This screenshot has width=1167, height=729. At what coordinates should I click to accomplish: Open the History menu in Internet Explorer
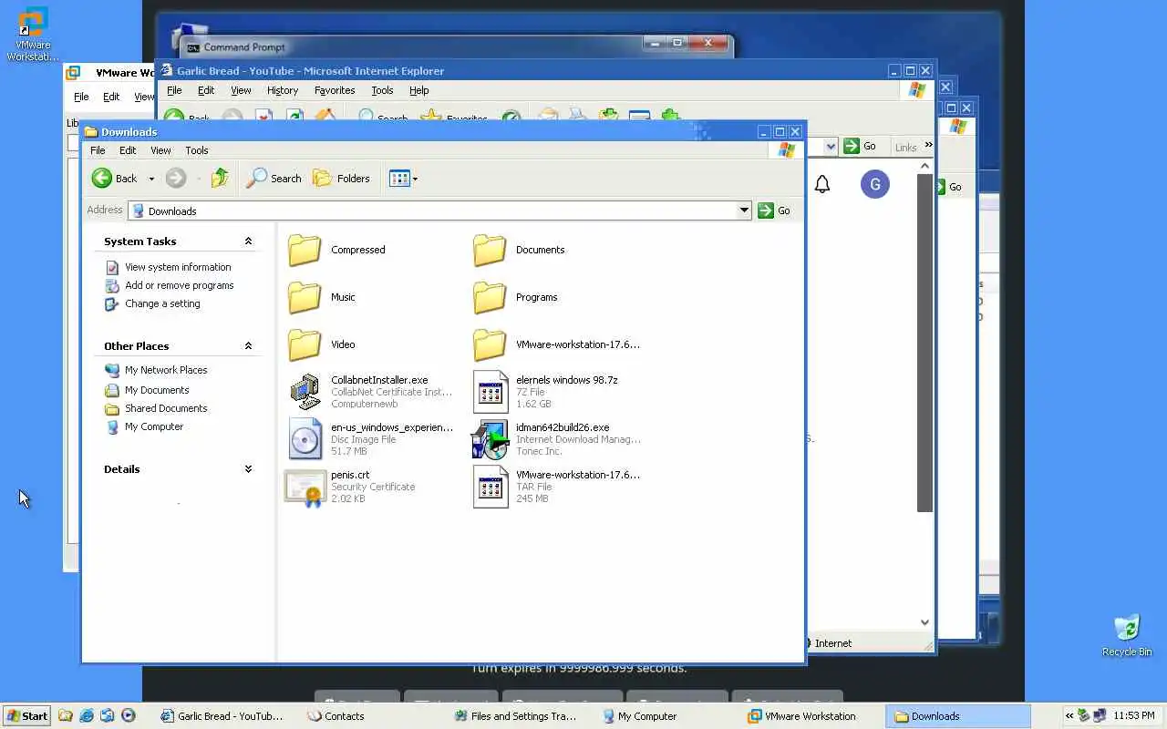pyautogui.click(x=283, y=90)
